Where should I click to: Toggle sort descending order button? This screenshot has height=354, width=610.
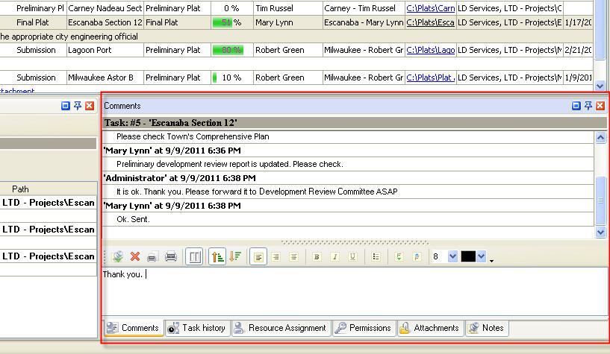(235, 256)
